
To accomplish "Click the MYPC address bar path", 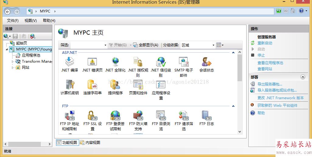I will point(45,11).
